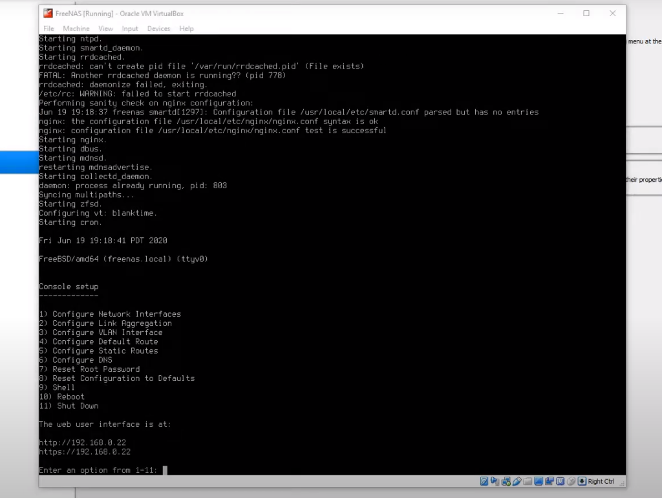
Task: Click the Right Ctrl host key indicator
Action: [x=601, y=481]
